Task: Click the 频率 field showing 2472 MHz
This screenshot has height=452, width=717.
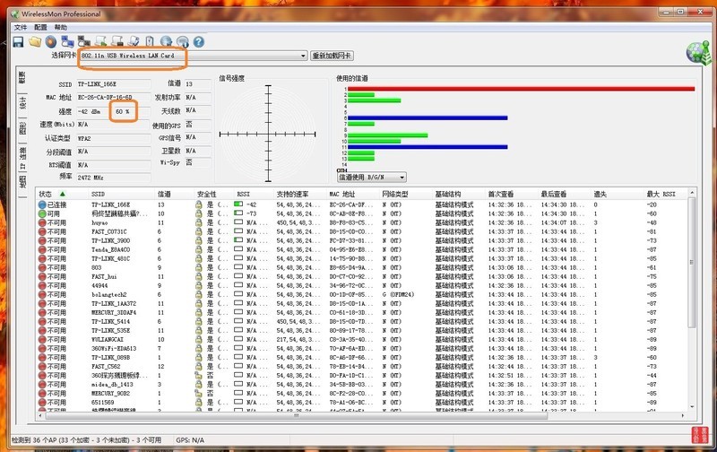Action: [114, 178]
